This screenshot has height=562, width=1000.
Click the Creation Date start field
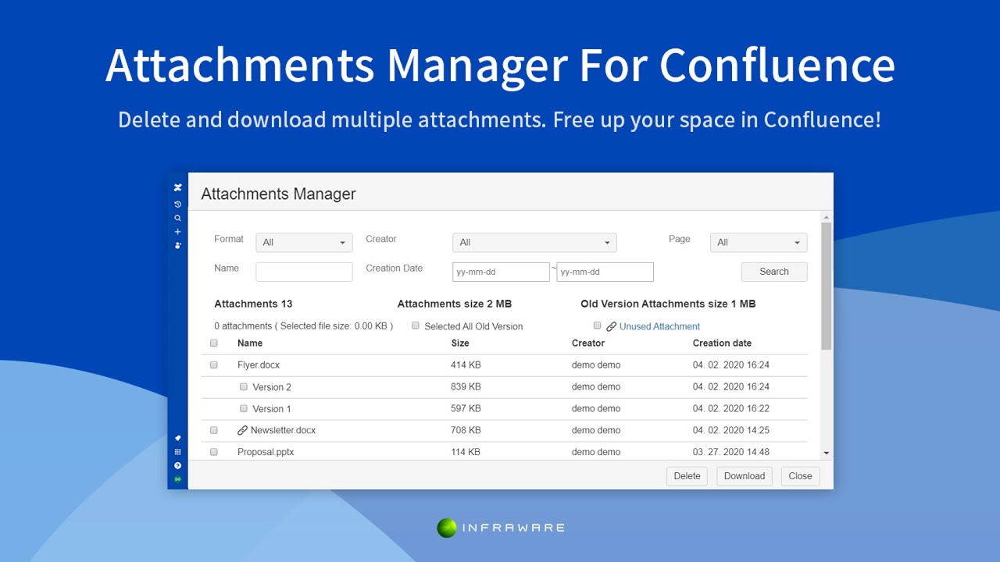coord(501,272)
